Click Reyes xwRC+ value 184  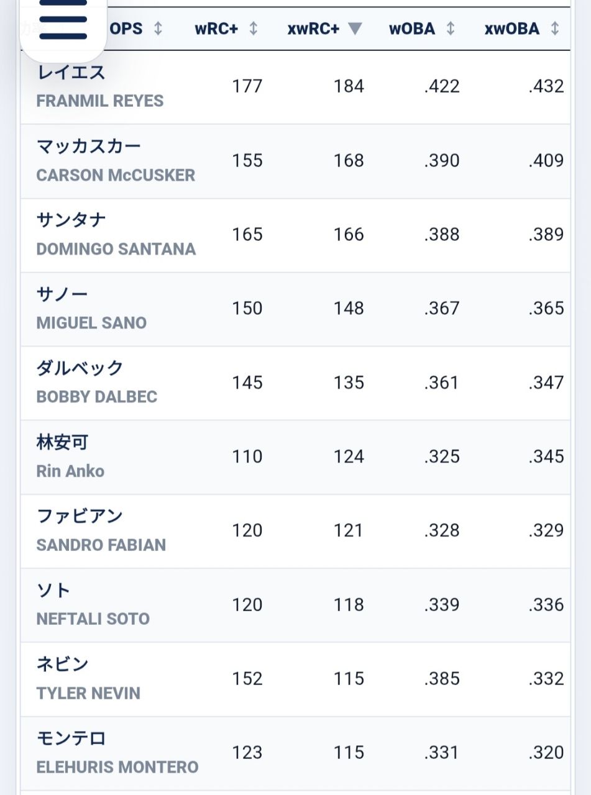[349, 86]
